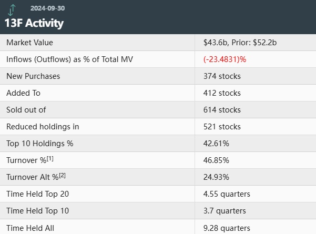Select the Time Held All row label

coord(30,228)
